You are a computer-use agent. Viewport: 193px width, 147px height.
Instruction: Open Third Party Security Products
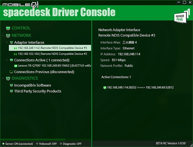click(38, 91)
